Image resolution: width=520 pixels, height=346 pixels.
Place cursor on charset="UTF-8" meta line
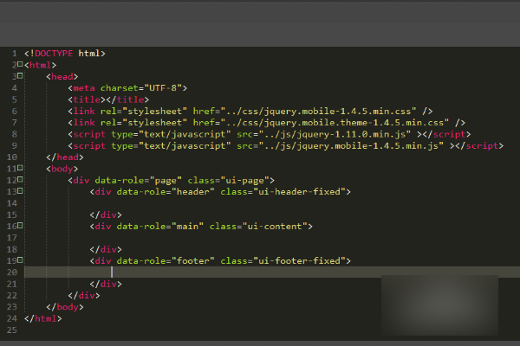coord(127,88)
